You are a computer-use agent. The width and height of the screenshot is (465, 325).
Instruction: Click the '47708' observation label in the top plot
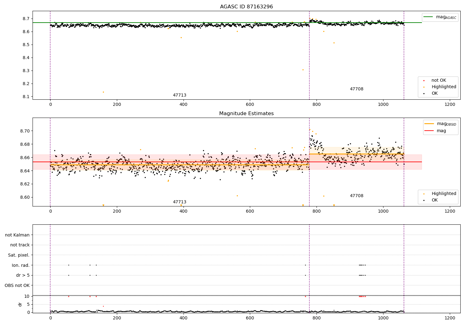356,89
